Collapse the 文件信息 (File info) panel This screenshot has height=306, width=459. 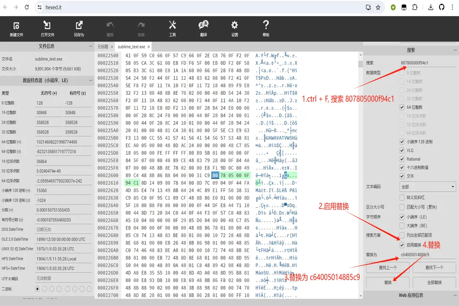pyautogui.click(x=91, y=46)
